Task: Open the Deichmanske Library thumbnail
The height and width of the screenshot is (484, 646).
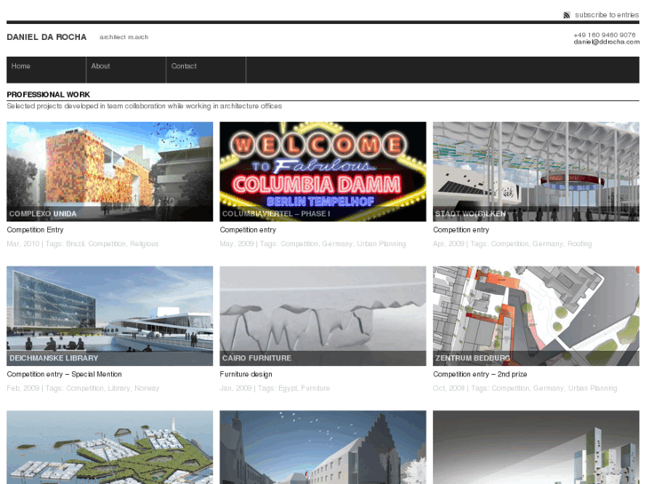Action: 110,316
